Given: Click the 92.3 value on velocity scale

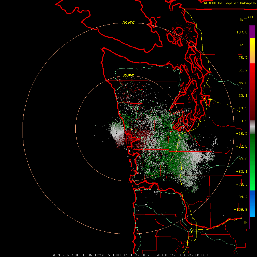Looking at the screenshot, I should (243, 45).
